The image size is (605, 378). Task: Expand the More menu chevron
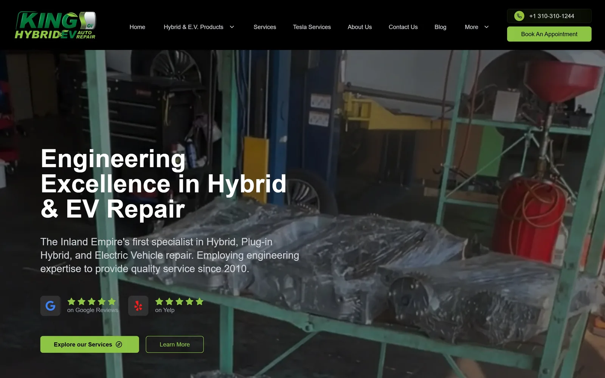tap(487, 27)
